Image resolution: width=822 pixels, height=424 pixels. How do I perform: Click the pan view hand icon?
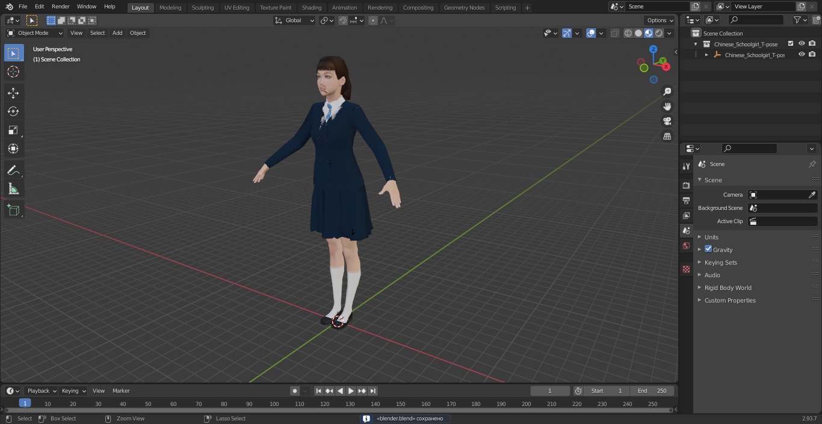coord(667,106)
